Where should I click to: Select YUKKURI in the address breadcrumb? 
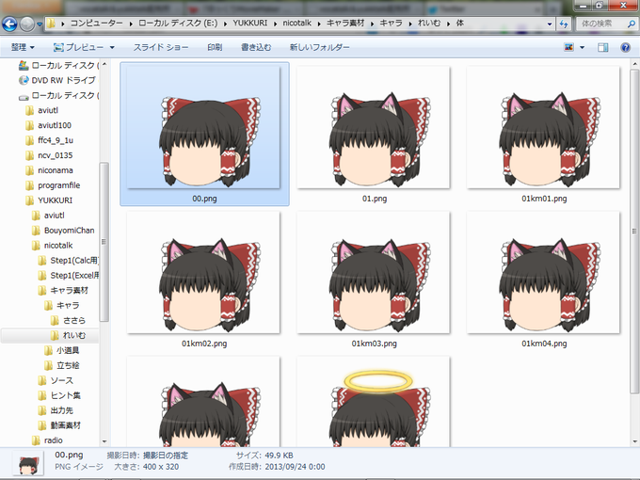[x=249, y=24]
